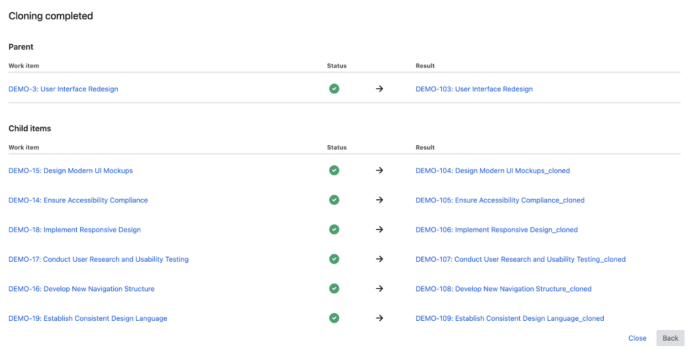690x349 pixels.
Task: Click the arrow icon in the Parent row
Action: (379, 89)
